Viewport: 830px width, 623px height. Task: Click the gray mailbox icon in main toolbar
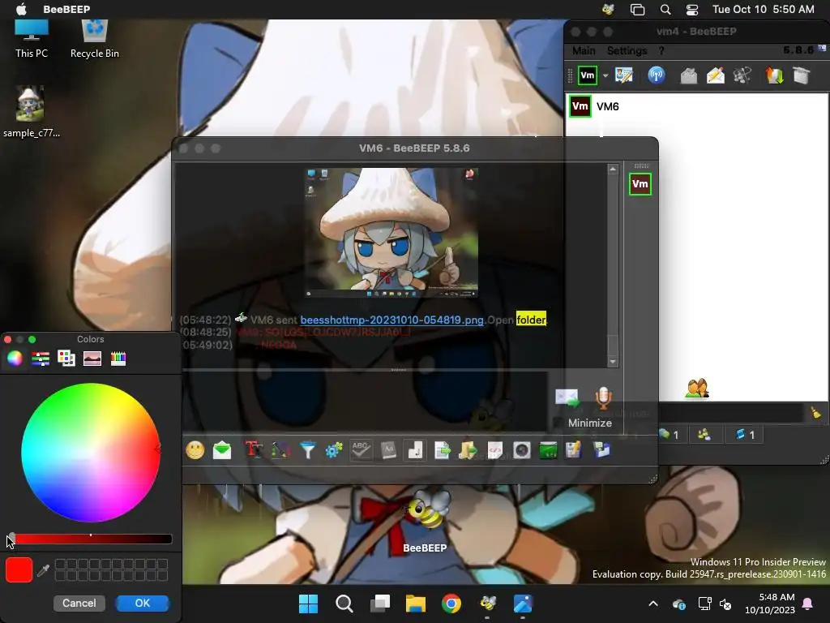click(x=689, y=75)
